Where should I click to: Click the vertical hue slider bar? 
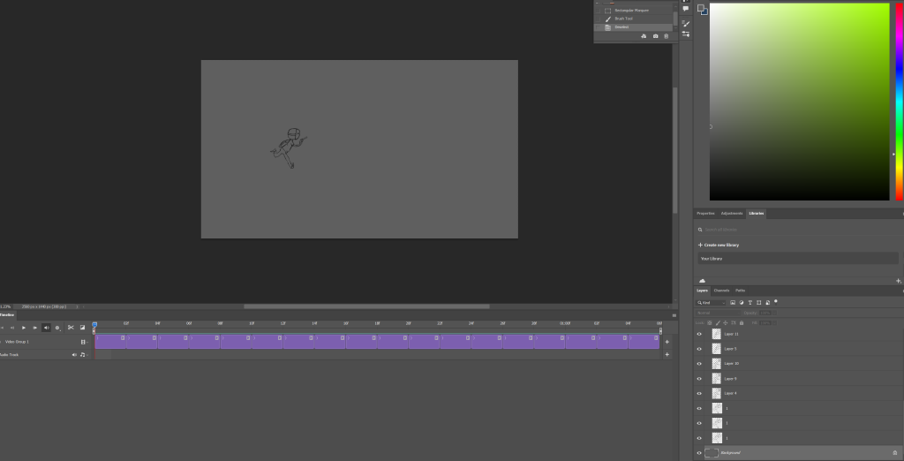coord(900,102)
